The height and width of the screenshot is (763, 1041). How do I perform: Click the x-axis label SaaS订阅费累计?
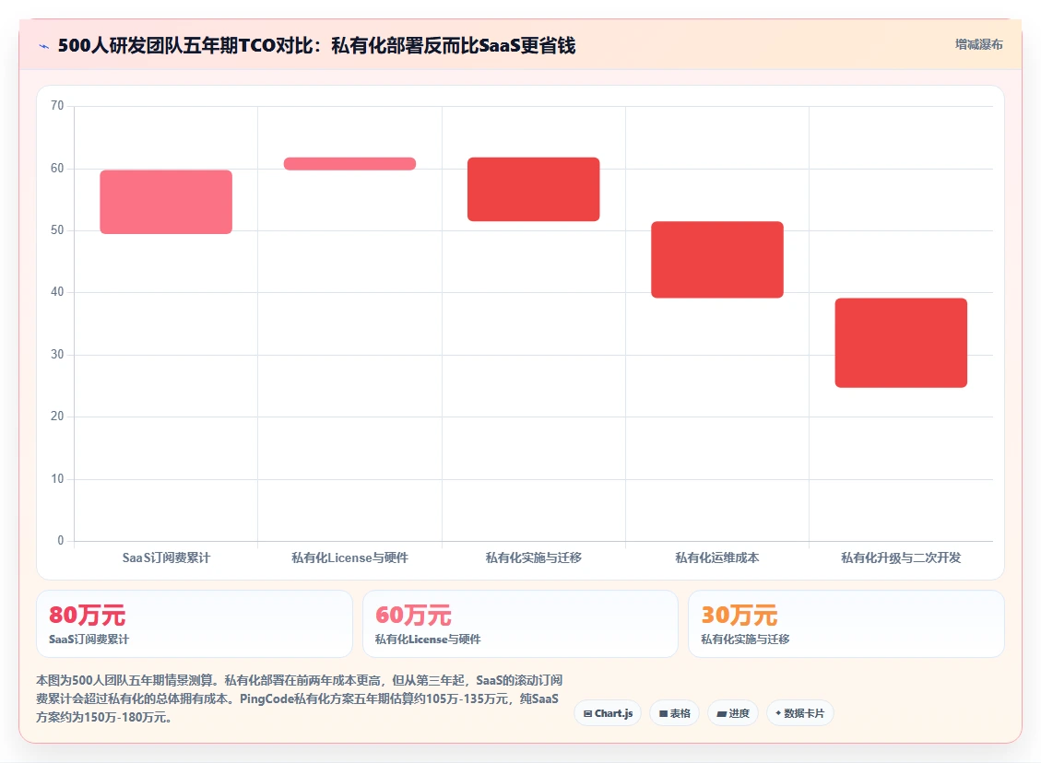[x=166, y=558]
